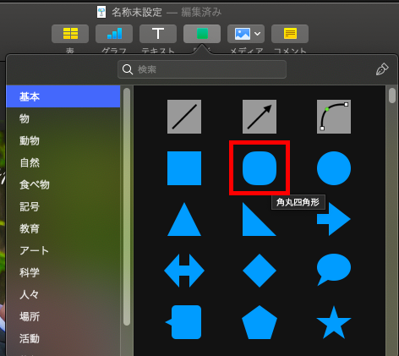The width and height of the screenshot is (399, 356).
Task: Select the 教育 category
Action: pyautogui.click(x=63, y=228)
